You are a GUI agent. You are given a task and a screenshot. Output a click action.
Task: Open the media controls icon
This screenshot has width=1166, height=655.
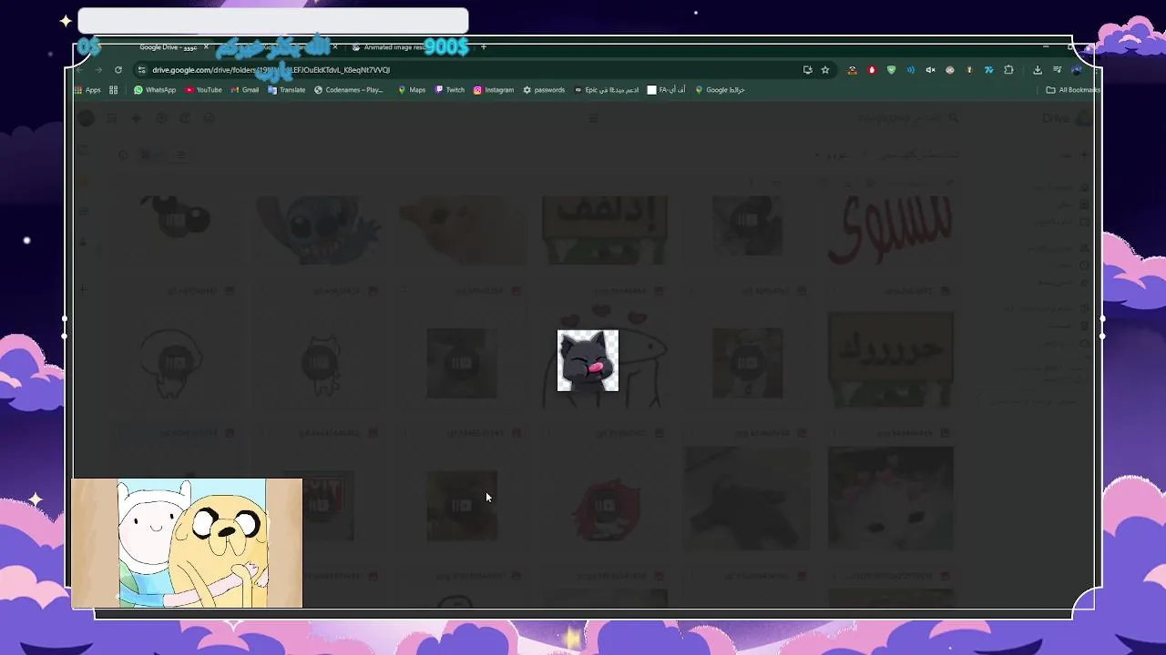[1057, 70]
